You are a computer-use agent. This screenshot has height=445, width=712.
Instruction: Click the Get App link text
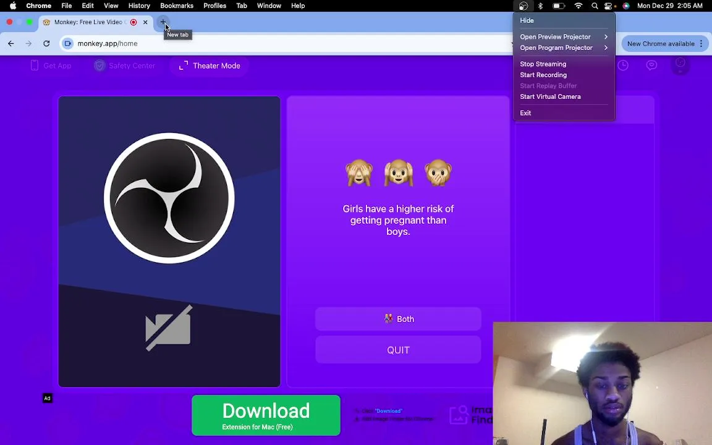tap(57, 66)
